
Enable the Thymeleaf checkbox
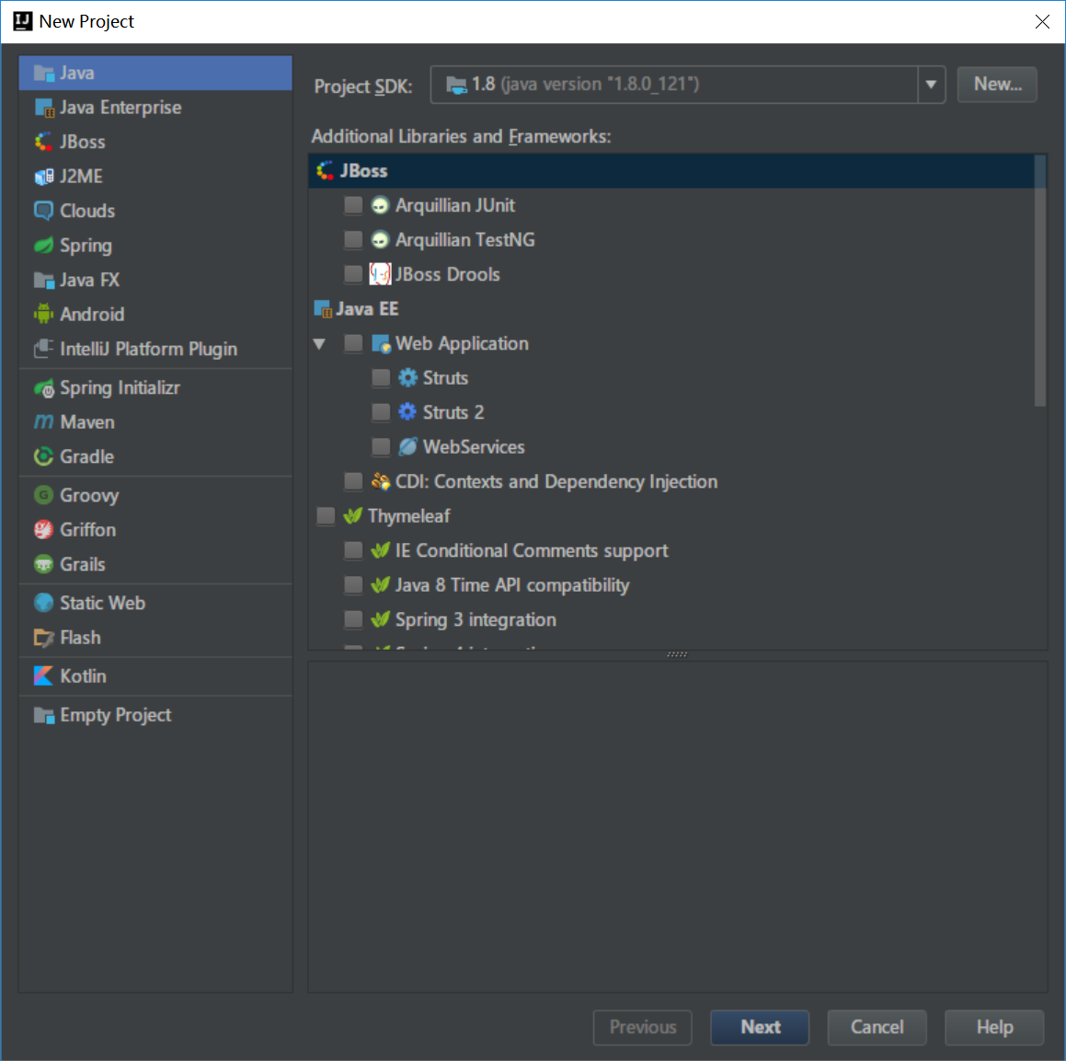coord(326,516)
